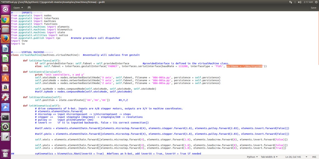Viewport: 319px width, 159px height.
Task: Switch to gedit text editor dock icon
Action: click(x=5, y=137)
